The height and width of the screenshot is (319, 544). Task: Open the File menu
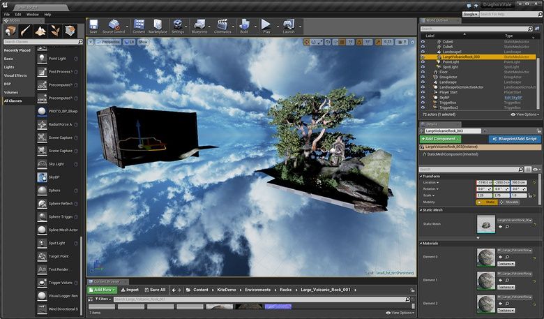[x=7, y=15]
